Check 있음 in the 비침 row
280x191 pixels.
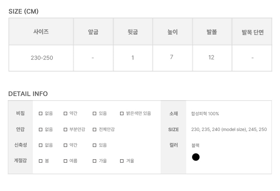click(94, 113)
